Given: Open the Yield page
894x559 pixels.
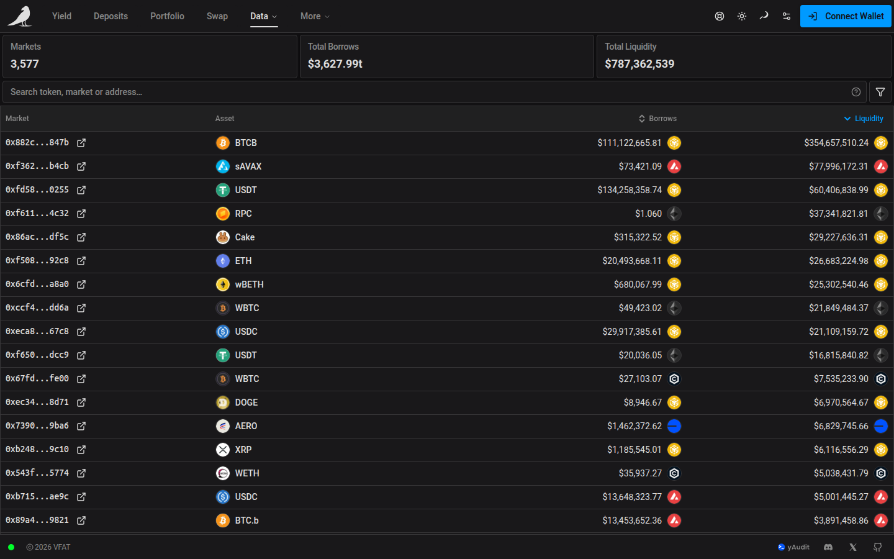Looking at the screenshot, I should tap(61, 16).
